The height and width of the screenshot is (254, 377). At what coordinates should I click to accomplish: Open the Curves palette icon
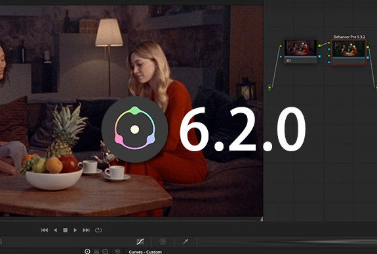point(140,242)
